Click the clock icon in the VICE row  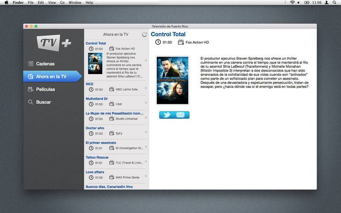[x=91, y=89]
